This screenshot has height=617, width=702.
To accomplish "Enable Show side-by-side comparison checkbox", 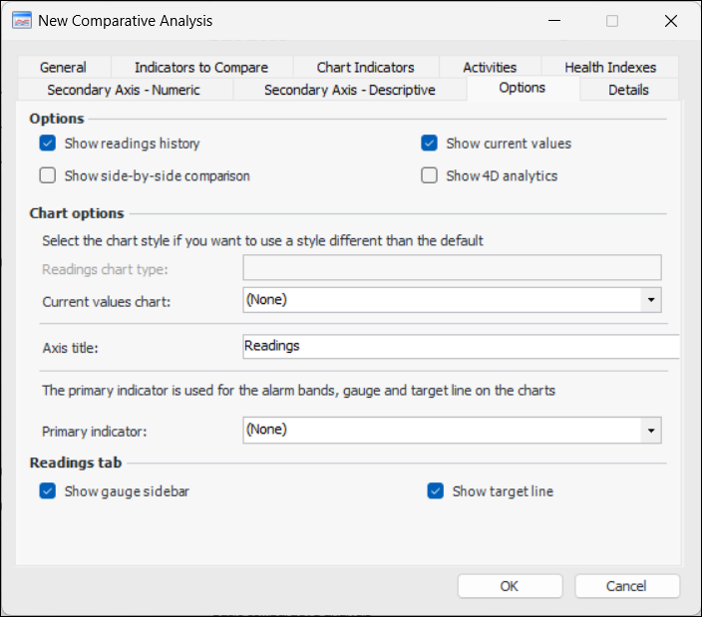I will tap(48, 176).
